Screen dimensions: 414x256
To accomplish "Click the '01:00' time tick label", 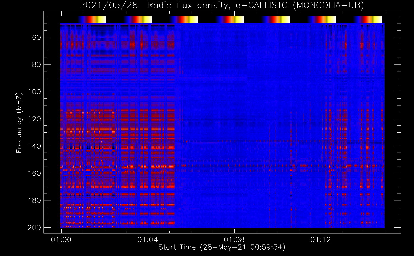I will pyautogui.click(x=61, y=240).
